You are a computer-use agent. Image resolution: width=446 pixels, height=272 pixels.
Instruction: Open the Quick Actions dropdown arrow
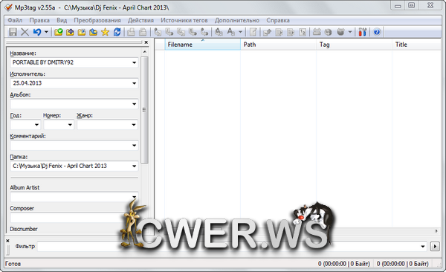(x=240, y=32)
